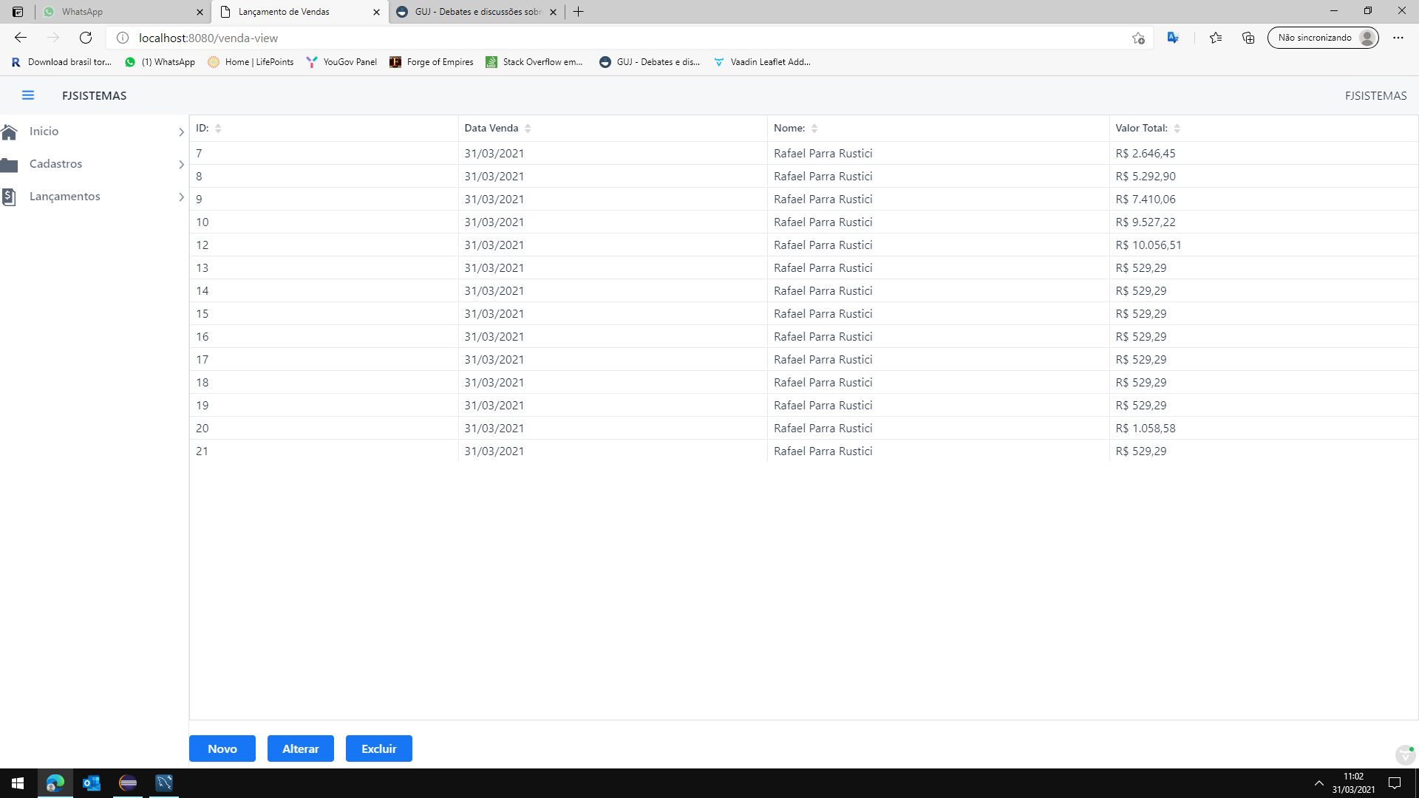Open browser Collections icon
This screenshot has width=1419, height=798.
pos(1248,38)
